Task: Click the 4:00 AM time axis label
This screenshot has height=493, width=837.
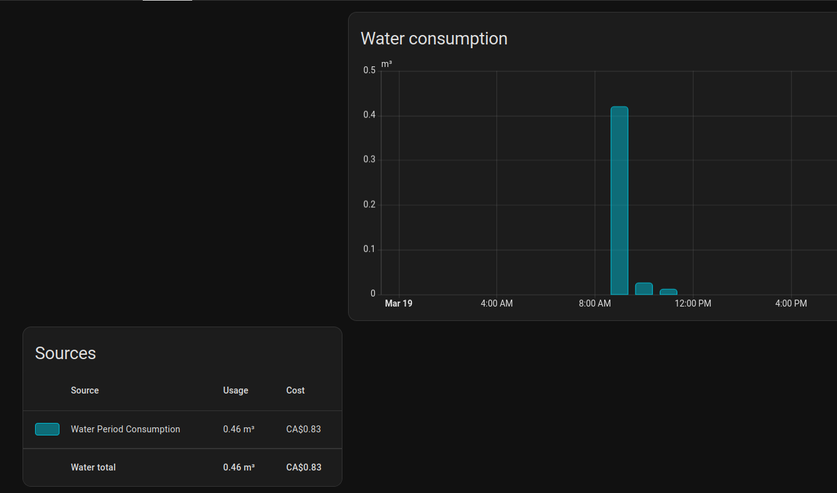Action: (x=496, y=303)
